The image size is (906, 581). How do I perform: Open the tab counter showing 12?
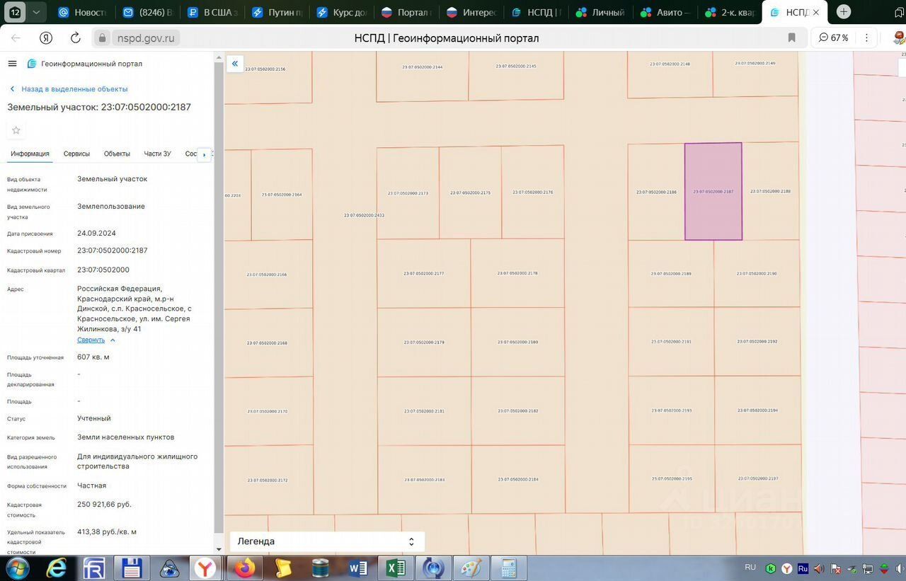click(16, 12)
